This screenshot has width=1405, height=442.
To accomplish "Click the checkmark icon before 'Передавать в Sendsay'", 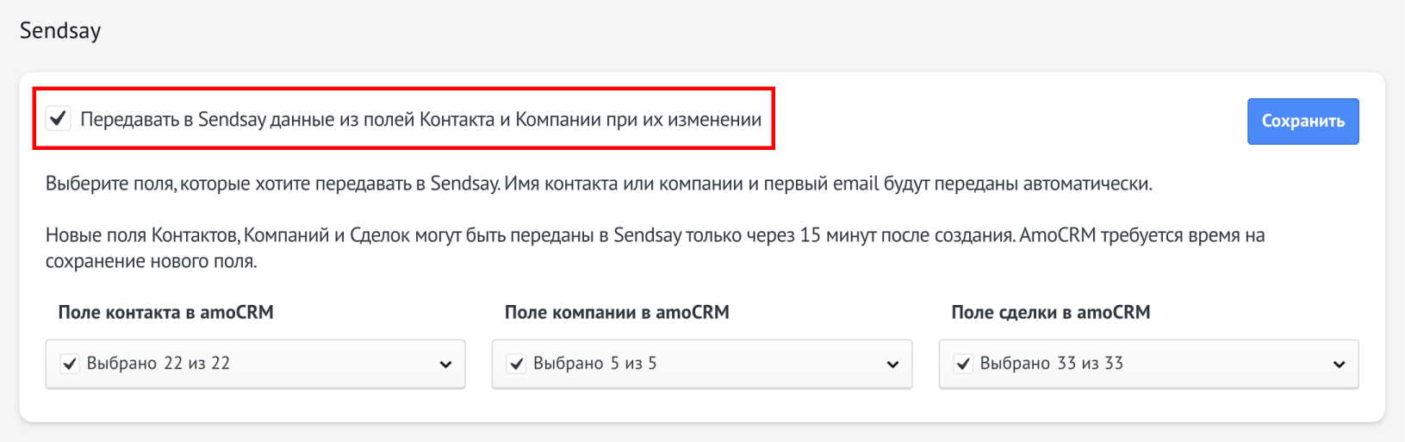I will (59, 118).
